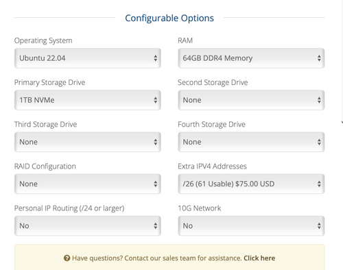343x270 pixels.
Task: Click the 'RAID Configuration' label
Action: pyautogui.click(x=45, y=167)
